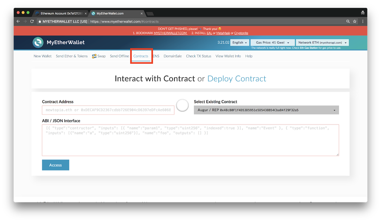This screenshot has height=222, width=381.
Task: Expand Select Existing Contract dropdown
Action: (x=266, y=110)
